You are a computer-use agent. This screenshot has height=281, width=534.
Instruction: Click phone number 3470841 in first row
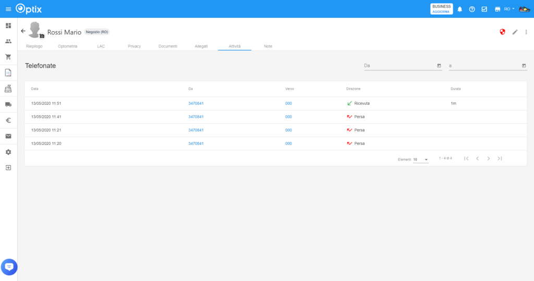tap(196, 103)
